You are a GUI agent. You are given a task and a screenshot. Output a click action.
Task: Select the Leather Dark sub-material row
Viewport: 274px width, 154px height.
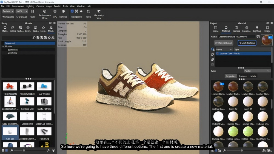click(x=243, y=54)
